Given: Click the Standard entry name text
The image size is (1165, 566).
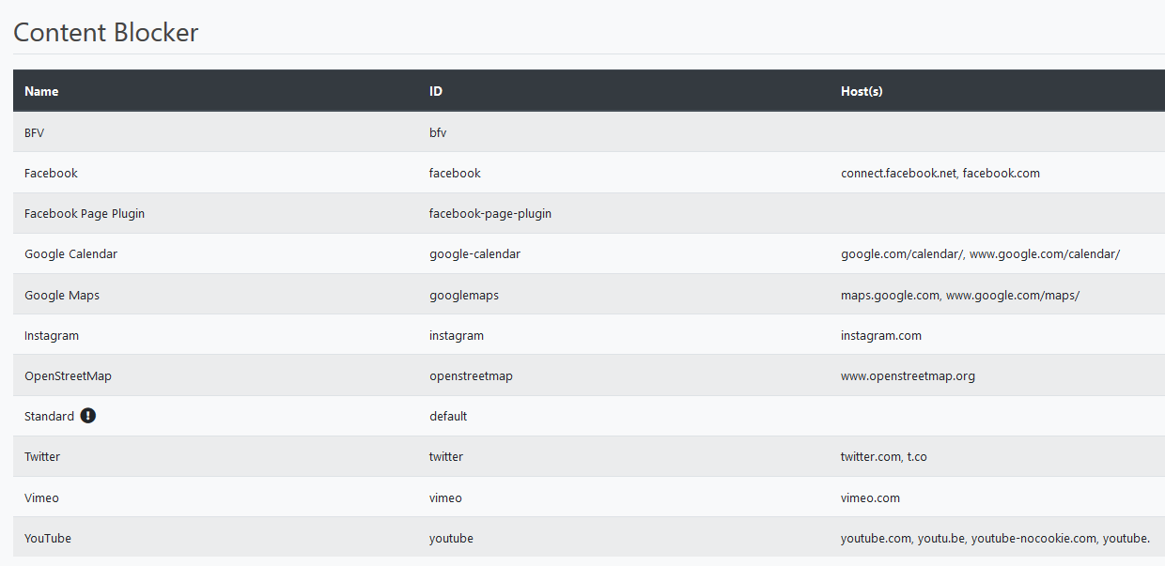Looking at the screenshot, I should tap(49, 416).
